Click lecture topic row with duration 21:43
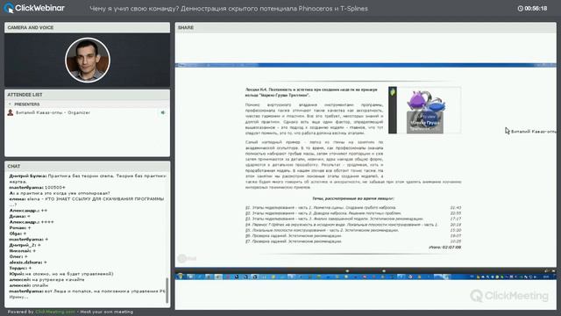Viewport: 561px width, 316px height. click(353, 207)
